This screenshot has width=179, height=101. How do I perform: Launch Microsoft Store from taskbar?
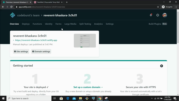61,98
